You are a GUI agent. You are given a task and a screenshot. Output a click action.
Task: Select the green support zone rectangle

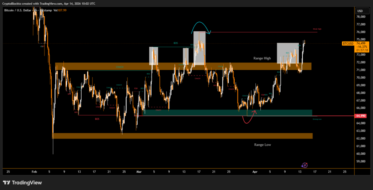coord(228,113)
